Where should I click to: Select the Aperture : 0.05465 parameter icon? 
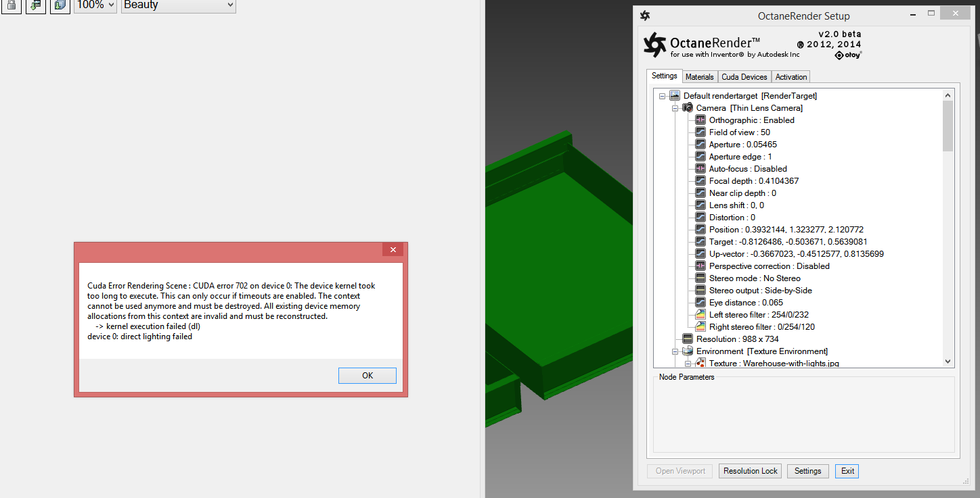click(x=700, y=145)
